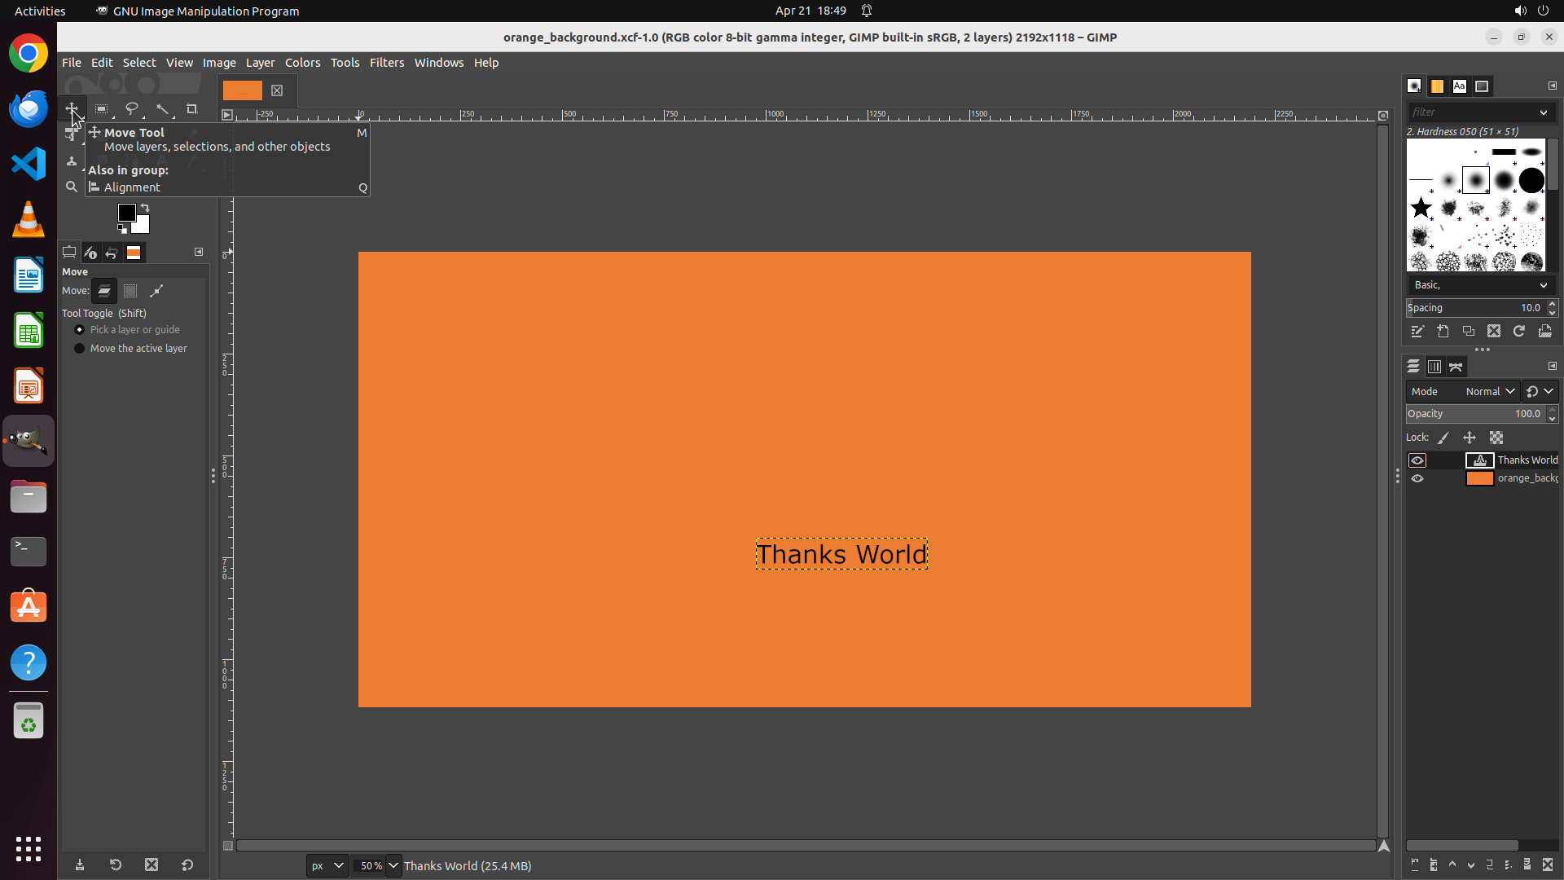This screenshot has width=1564, height=880.
Task: Click the foreground color black swatch
Action: (126, 213)
